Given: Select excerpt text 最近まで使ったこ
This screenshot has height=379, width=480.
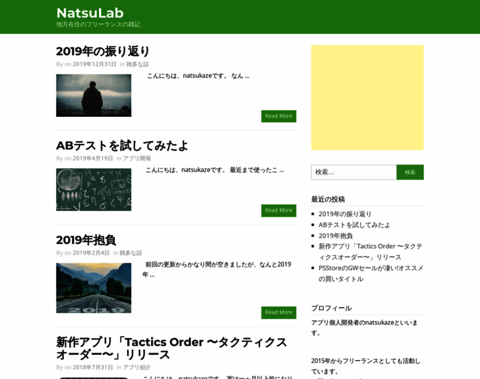Looking at the screenshot, I should coord(257,170).
